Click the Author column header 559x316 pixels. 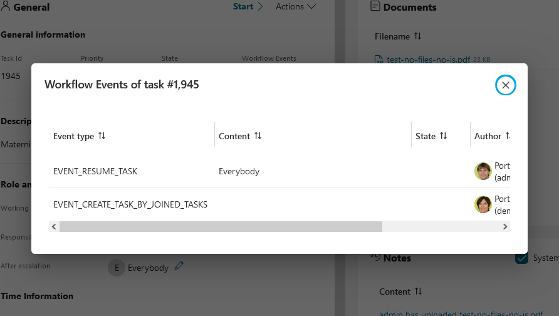click(x=490, y=136)
